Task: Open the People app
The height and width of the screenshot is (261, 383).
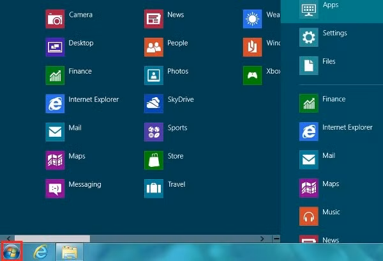Action: (154, 47)
